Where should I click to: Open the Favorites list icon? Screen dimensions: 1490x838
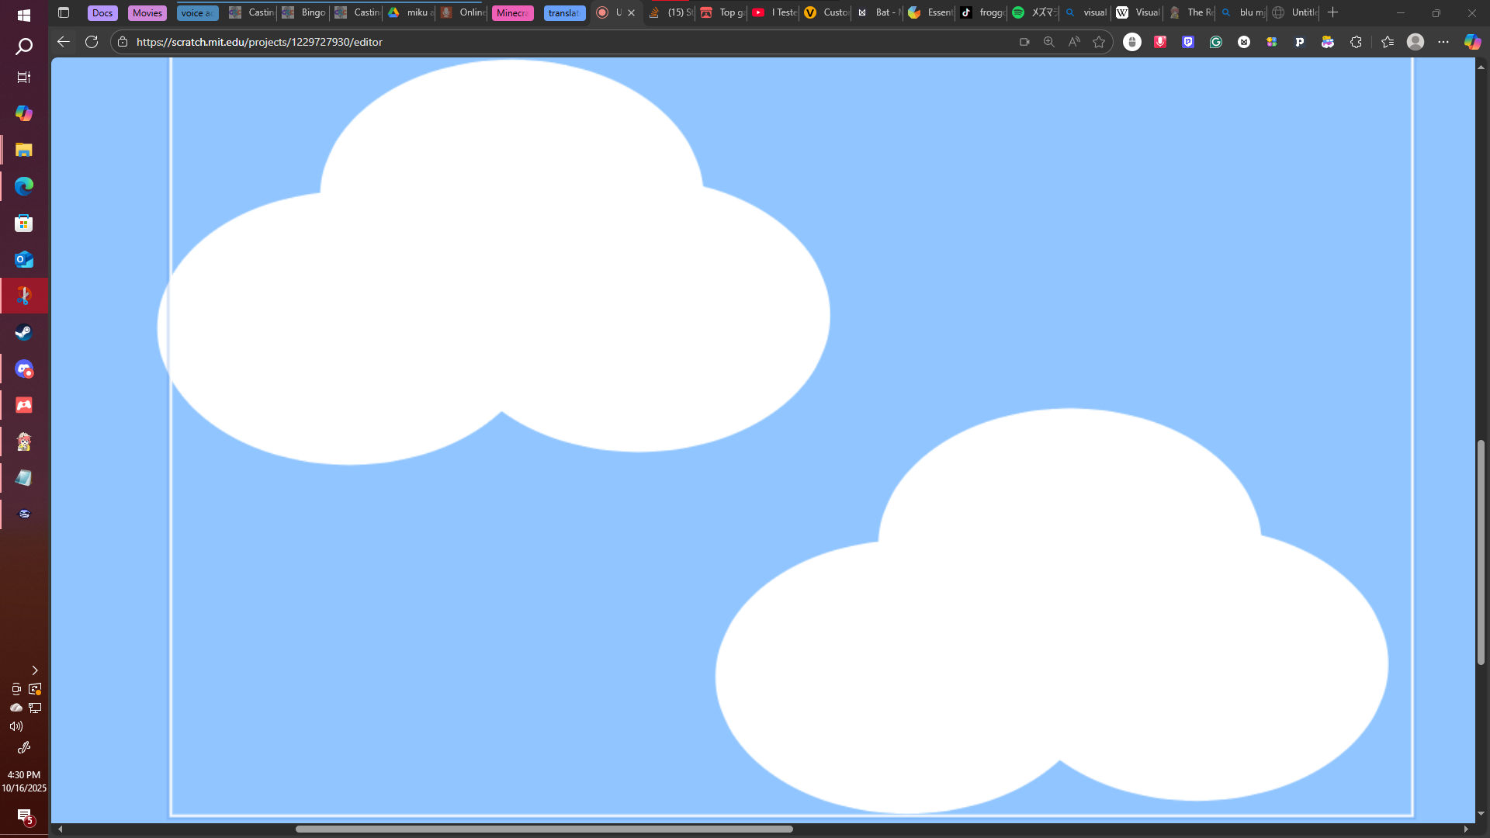coord(1388,42)
